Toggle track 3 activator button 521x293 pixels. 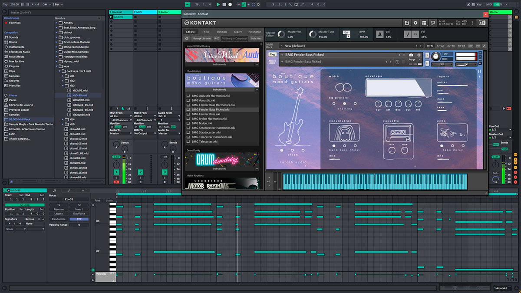165,172
